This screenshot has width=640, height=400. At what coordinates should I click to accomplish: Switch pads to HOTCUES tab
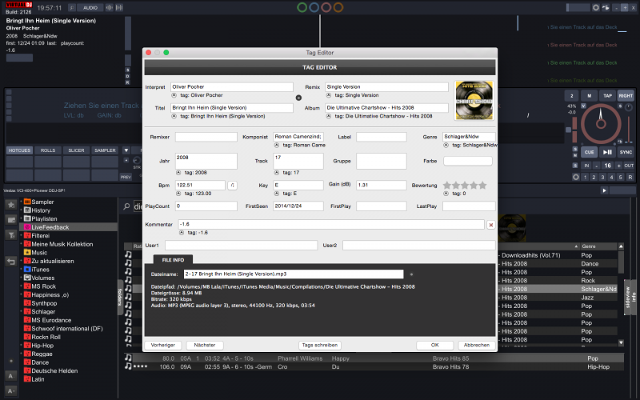pyautogui.click(x=19, y=150)
